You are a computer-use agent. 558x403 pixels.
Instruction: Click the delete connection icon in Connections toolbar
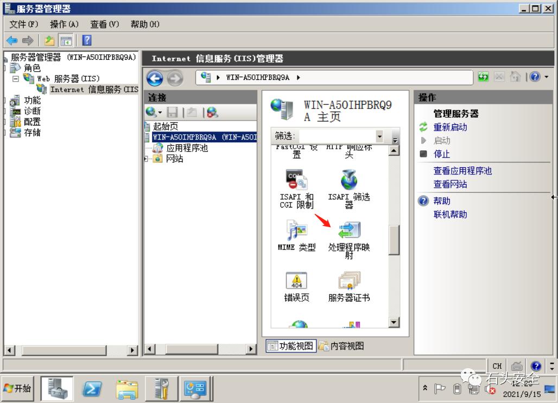click(x=212, y=112)
